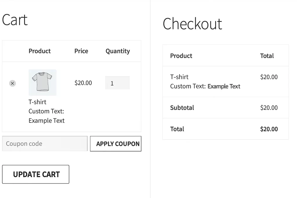Select the T-shirt line in Checkout table
This screenshot has height=198, width=297.
coord(179,77)
